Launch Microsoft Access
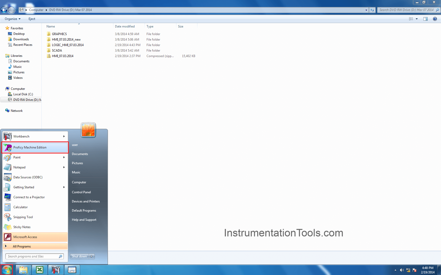Screen dimensions: 441x275 (x=35, y=237)
